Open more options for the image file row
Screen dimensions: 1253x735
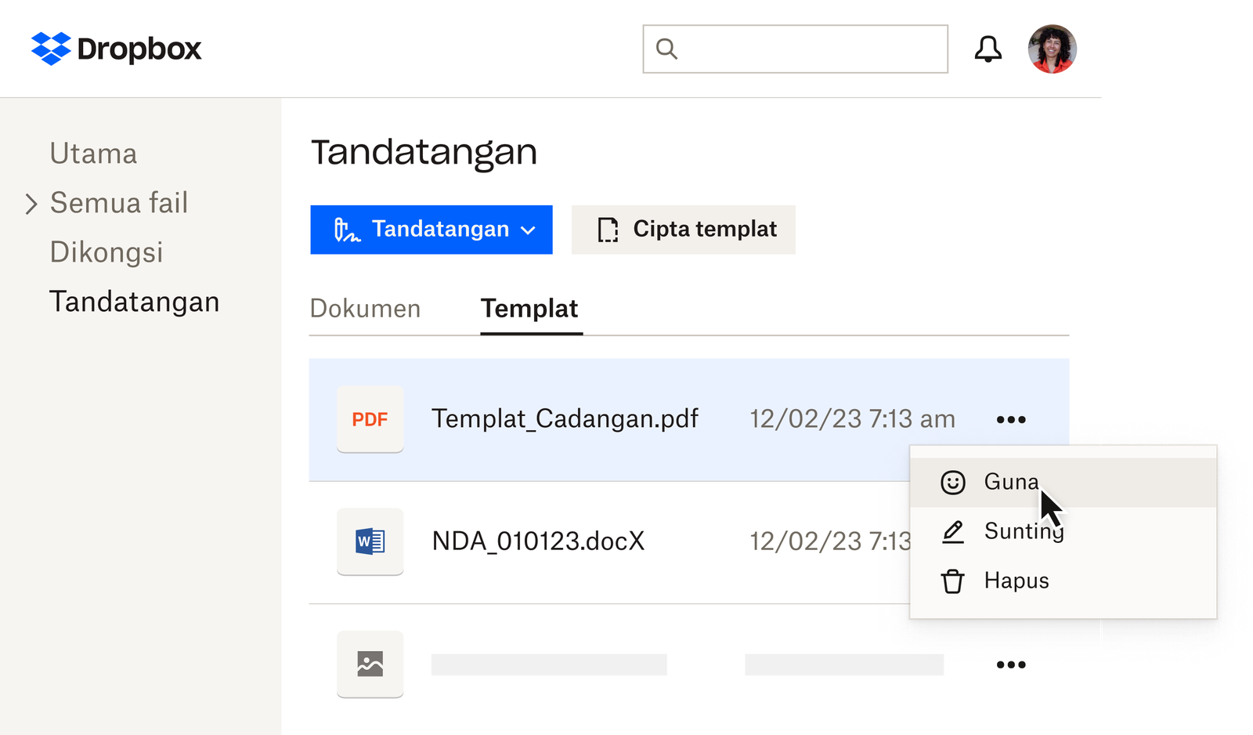pos(1010,664)
